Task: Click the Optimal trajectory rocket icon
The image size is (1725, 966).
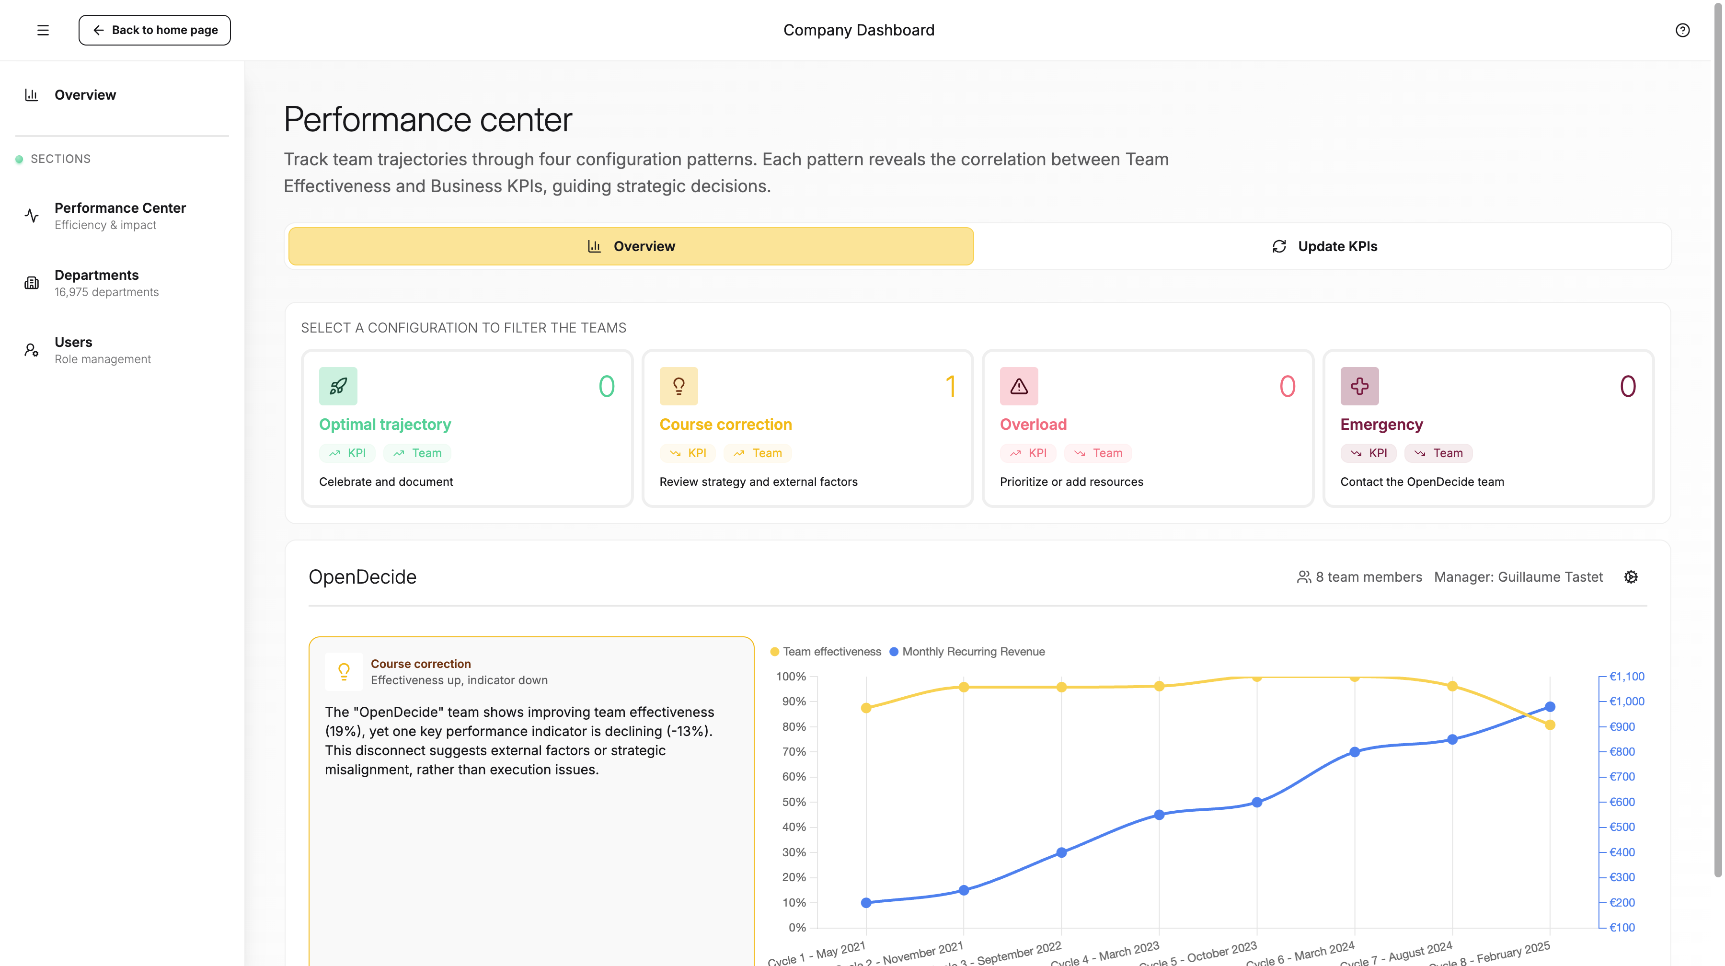Action: [338, 386]
